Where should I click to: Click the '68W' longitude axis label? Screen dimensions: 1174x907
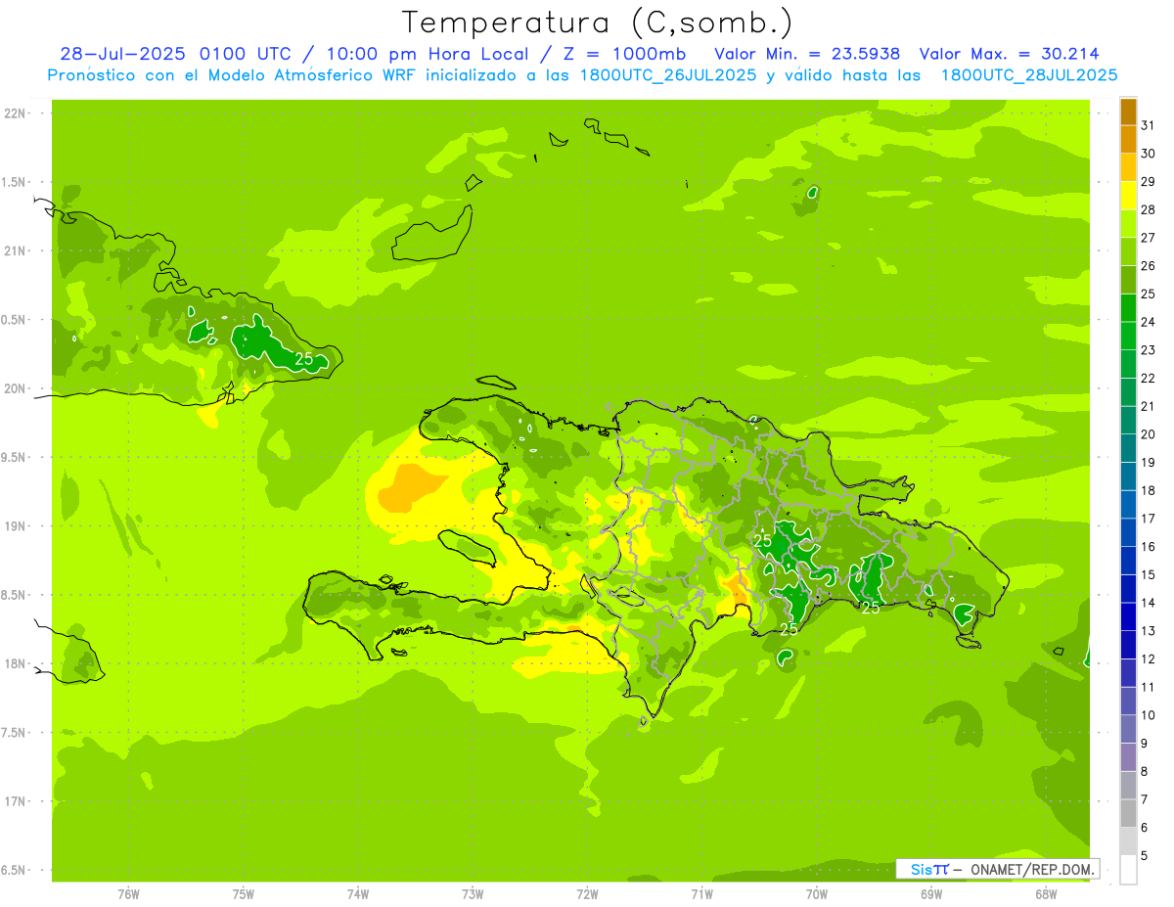tap(1046, 894)
